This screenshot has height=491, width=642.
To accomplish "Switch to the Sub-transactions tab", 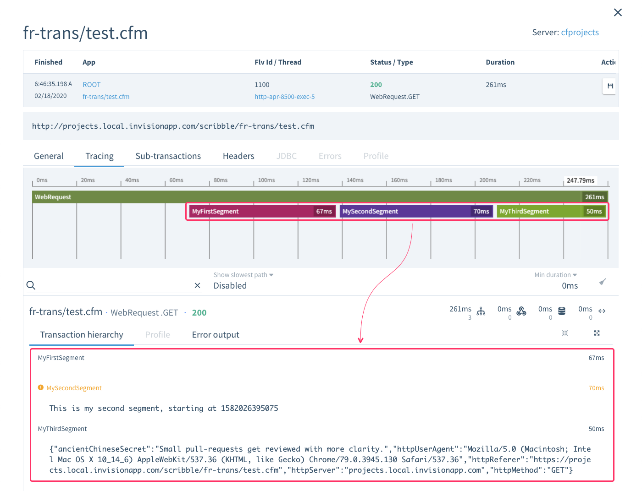I will coord(168,156).
